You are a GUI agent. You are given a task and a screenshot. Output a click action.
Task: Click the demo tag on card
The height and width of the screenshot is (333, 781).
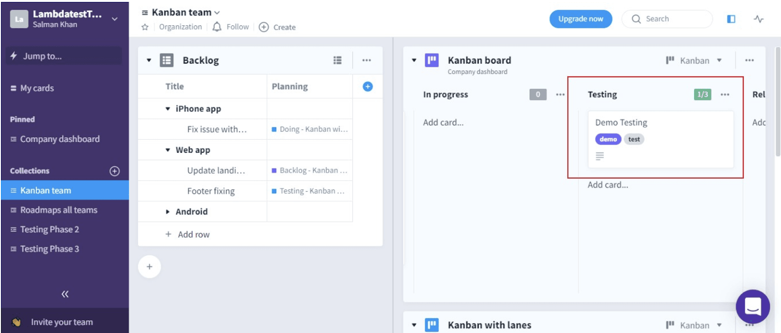608,139
